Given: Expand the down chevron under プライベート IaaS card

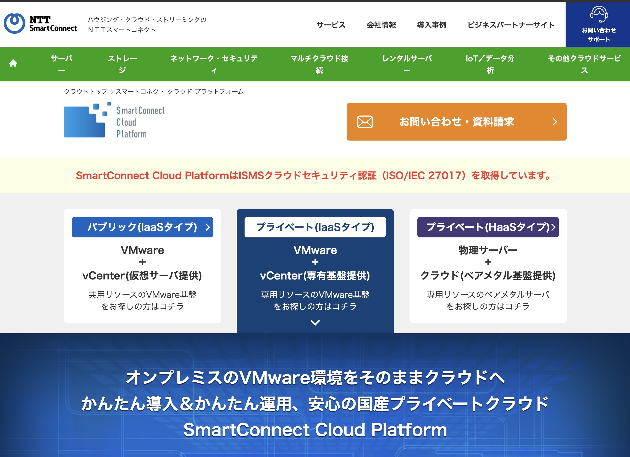Looking at the screenshot, I should (315, 323).
